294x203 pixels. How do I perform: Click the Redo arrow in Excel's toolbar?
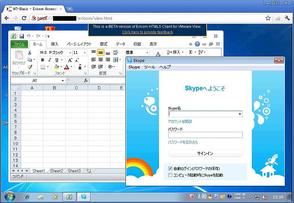click(38, 36)
